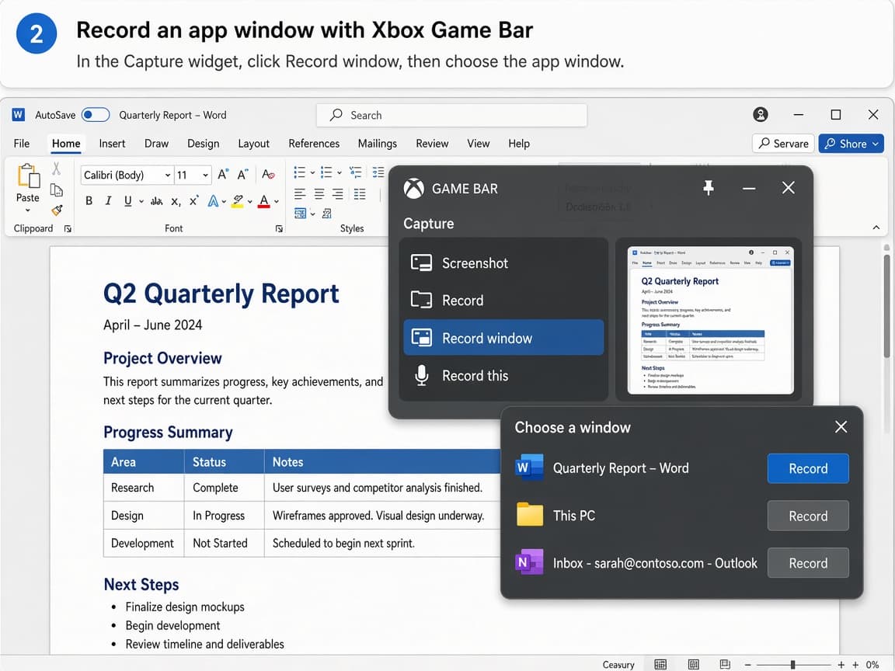Click the user account avatar icon
This screenshot has width=895, height=671.
pyautogui.click(x=761, y=115)
